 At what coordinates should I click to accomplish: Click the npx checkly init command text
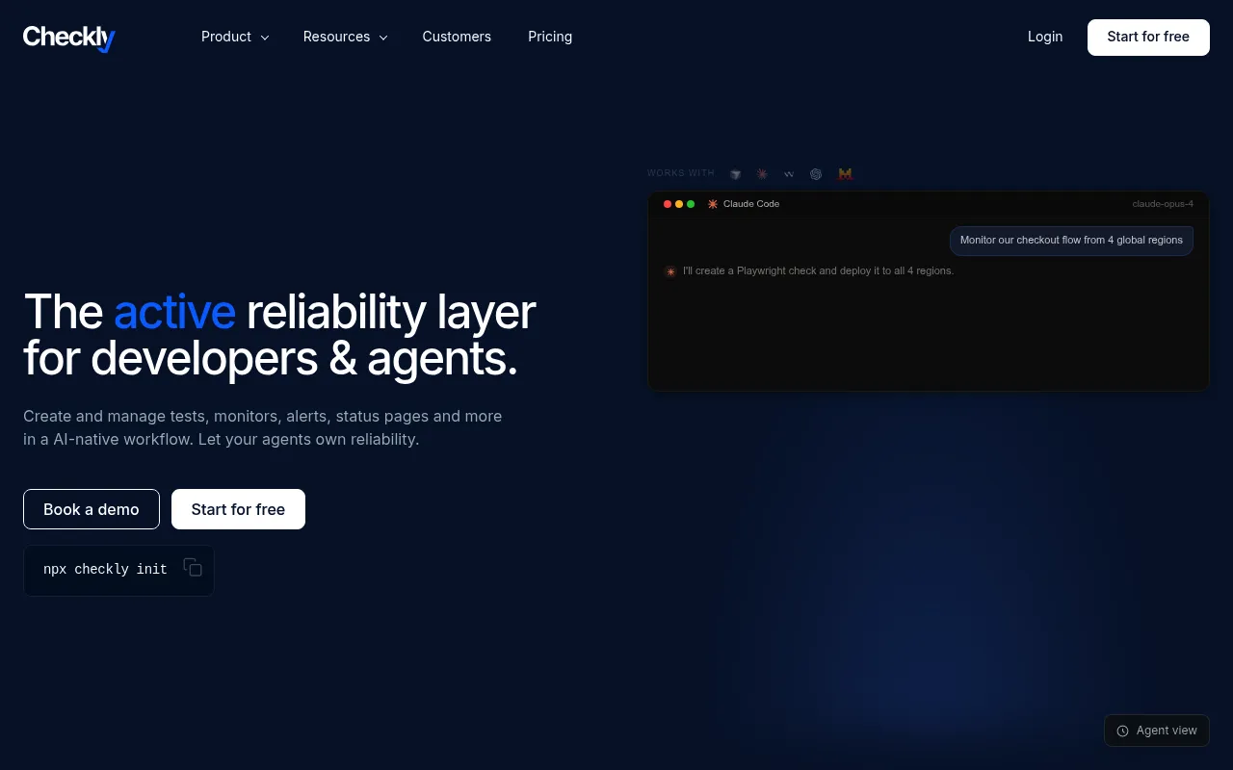[x=105, y=569]
